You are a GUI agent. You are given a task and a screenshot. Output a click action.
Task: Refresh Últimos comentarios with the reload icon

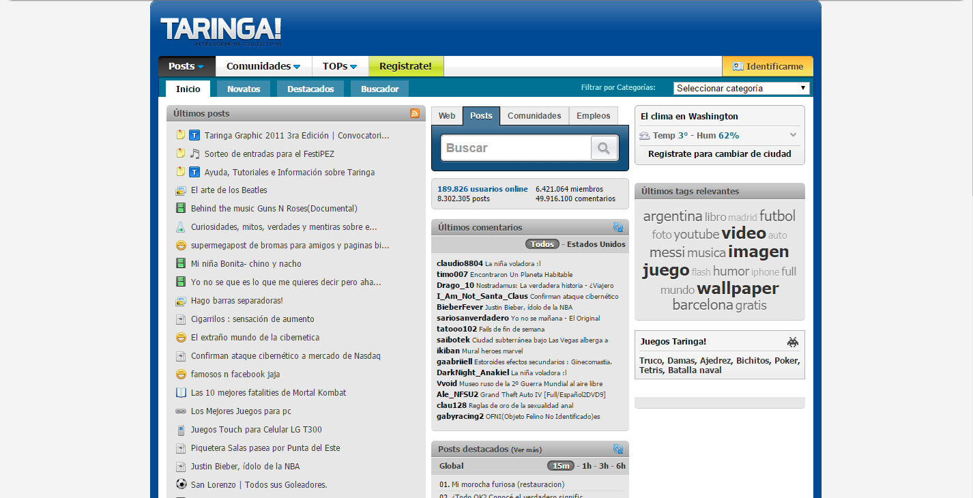[x=618, y=227]
